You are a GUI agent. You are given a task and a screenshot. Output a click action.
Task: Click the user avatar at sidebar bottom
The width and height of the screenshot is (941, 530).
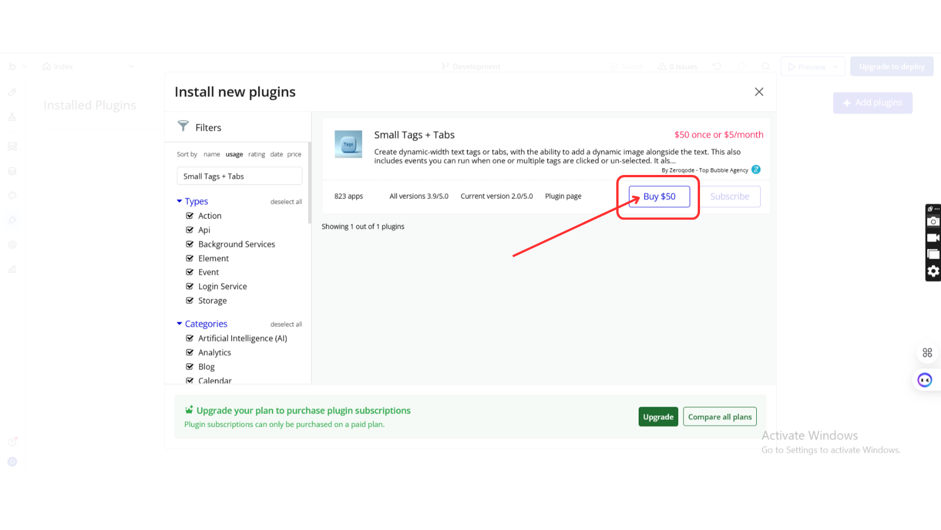pyautogui.click(x=12, y=462)
